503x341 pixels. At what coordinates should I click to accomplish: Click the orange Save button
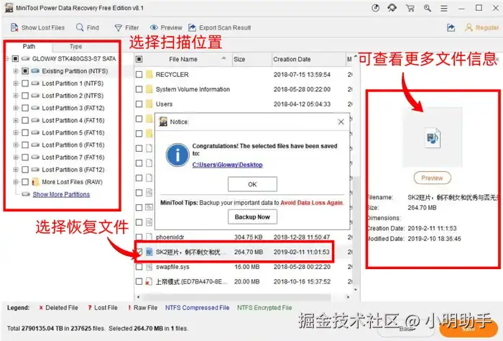coord(468,329)
